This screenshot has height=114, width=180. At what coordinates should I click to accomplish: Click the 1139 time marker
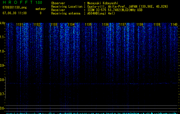pyautogui.click(x=157, y=24)
